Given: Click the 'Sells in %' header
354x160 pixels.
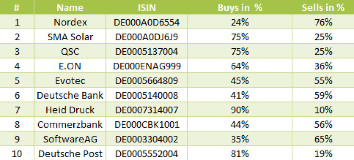Looking at the screenshot, I should 323,8.
